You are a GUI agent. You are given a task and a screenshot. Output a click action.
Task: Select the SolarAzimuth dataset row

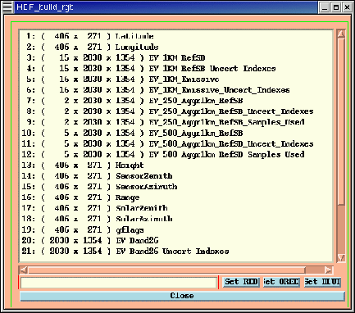[x=175, y=219]
